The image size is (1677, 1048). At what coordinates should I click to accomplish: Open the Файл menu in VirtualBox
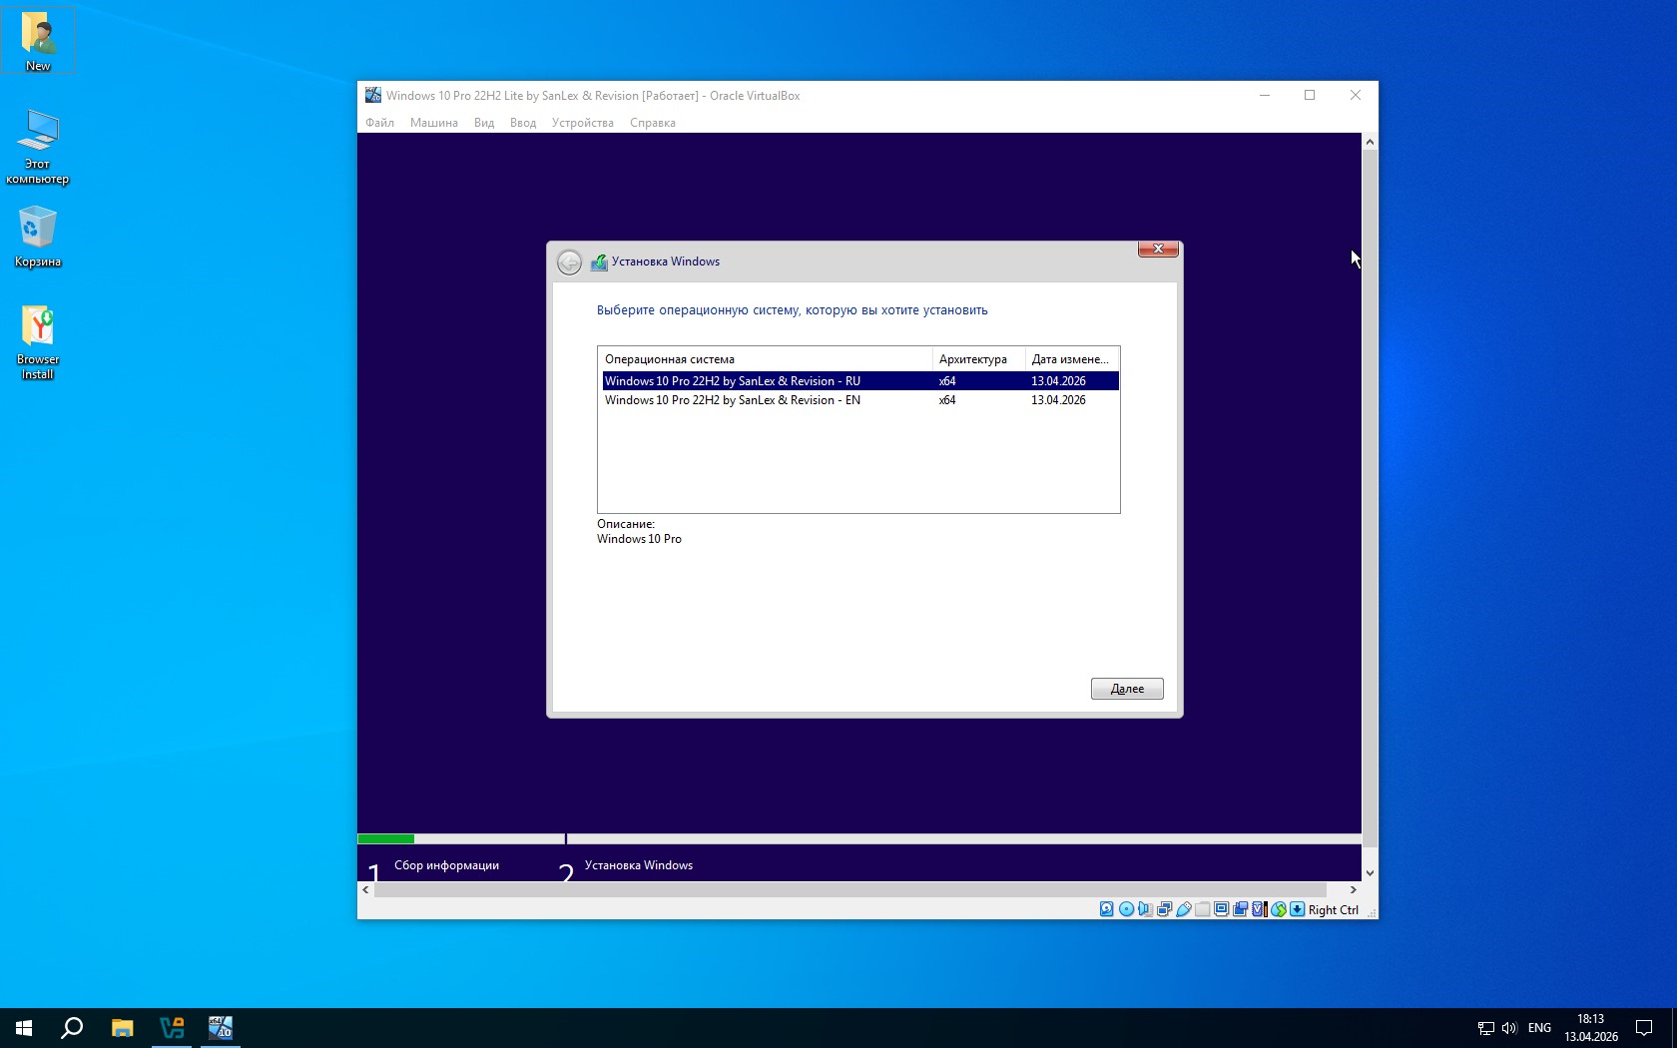[x=379, y=123]
